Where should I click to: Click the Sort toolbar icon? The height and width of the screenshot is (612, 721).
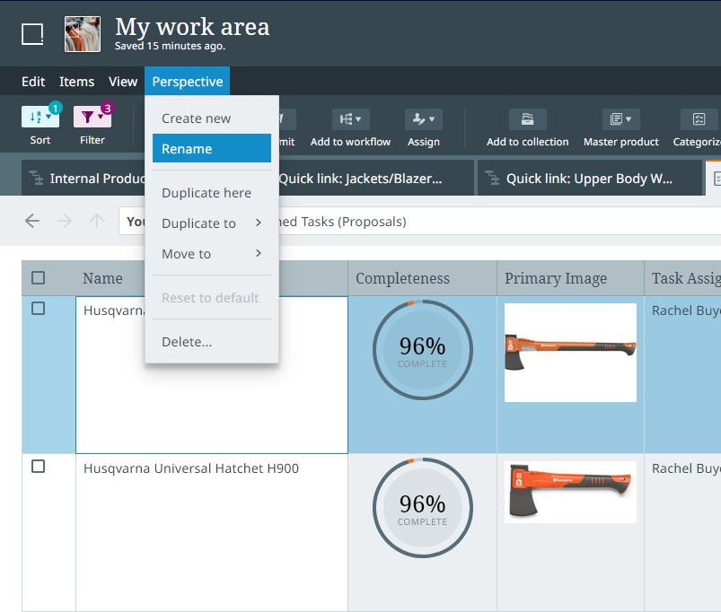pos(40,118)
